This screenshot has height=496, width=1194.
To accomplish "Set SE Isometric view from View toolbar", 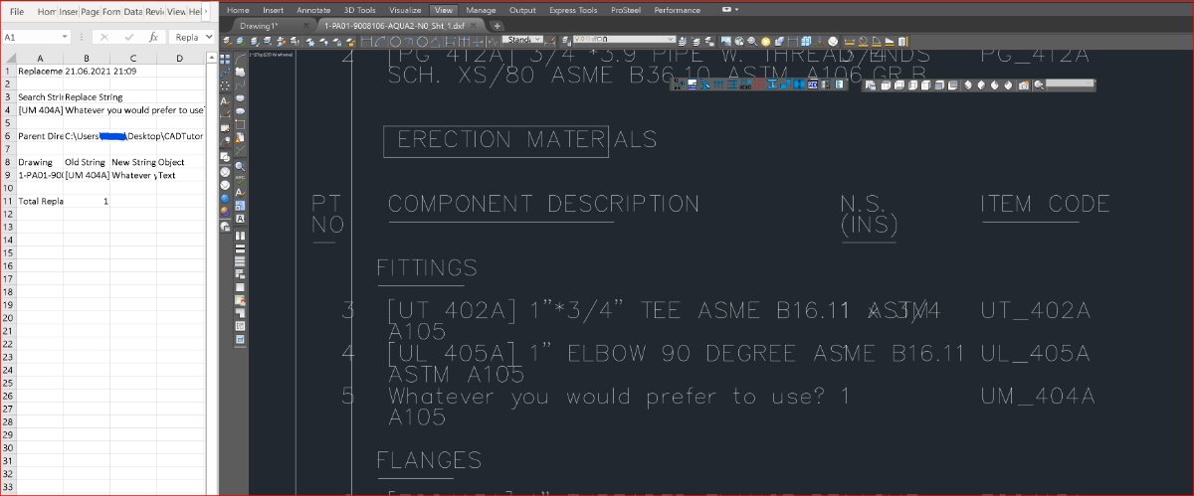I will click(x=981, y=86).
